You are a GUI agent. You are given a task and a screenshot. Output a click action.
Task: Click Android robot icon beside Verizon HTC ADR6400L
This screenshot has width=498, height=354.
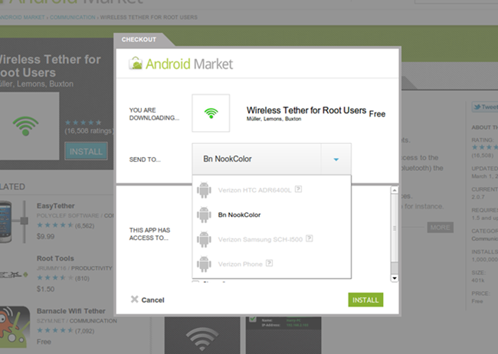click(204, 190)
